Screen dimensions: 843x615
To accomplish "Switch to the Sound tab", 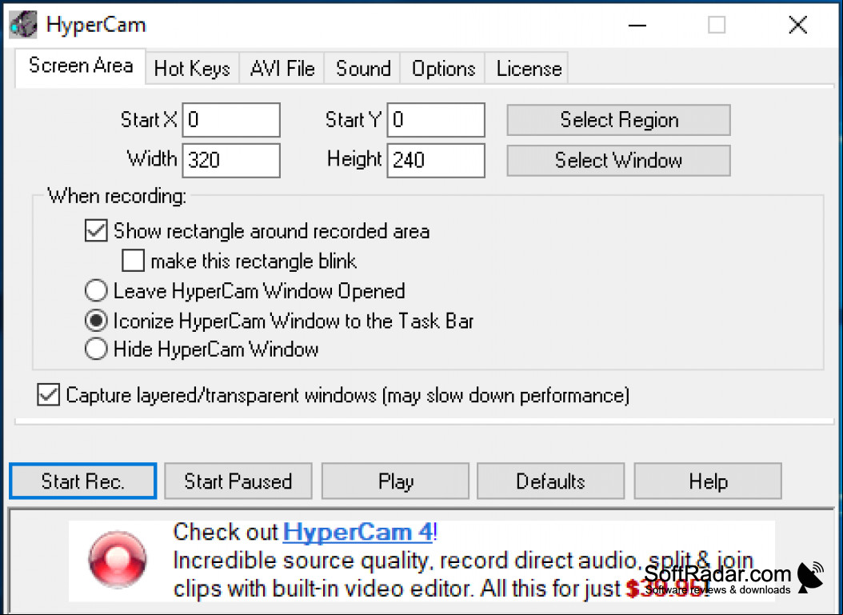I will pos(363,69).
